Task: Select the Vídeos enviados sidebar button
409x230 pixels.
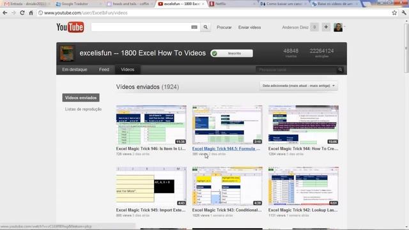Action: pos(81,98)
